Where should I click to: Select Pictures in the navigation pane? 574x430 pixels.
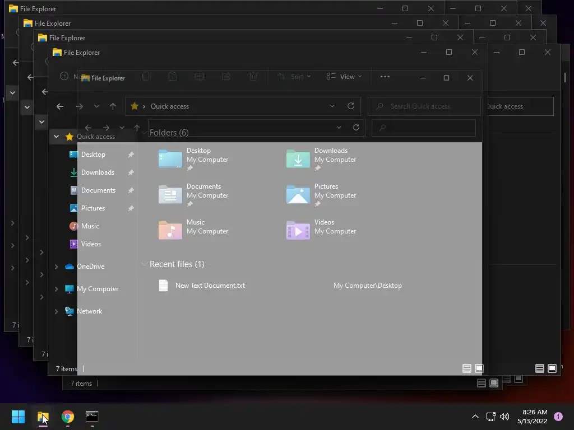92,208
